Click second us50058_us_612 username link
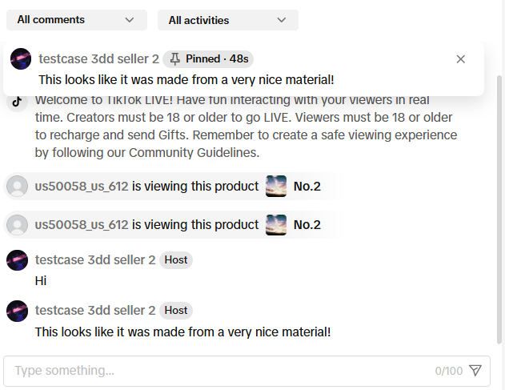The image size is (505, 390). coord(82,225)
